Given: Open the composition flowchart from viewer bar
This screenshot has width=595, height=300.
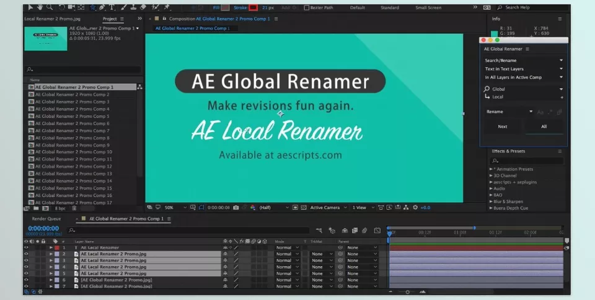Looking at the screenshot, I should click(406, 208).
